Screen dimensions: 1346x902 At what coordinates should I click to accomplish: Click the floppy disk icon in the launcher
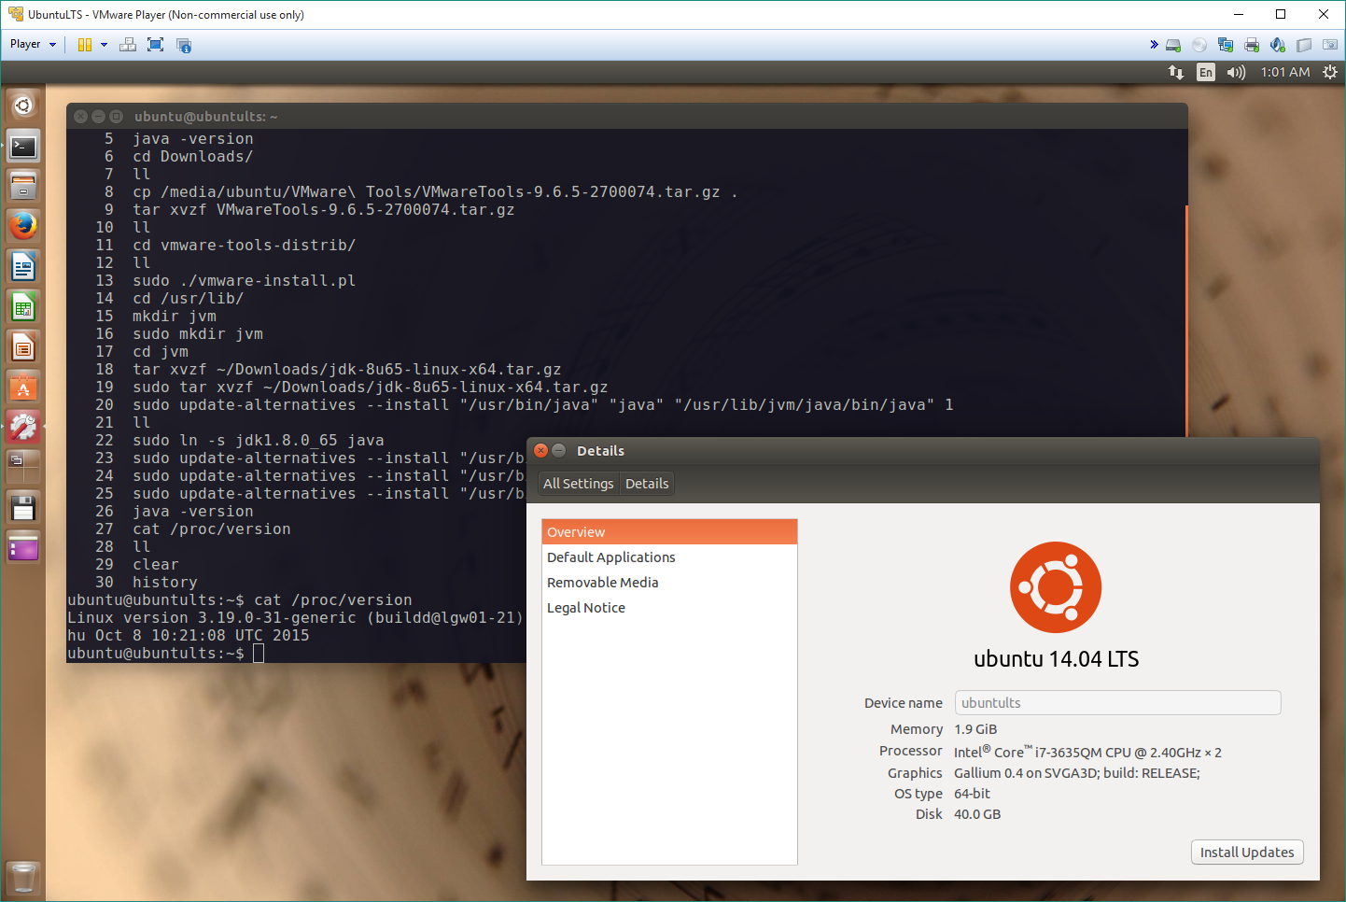(x=23, y=508)
